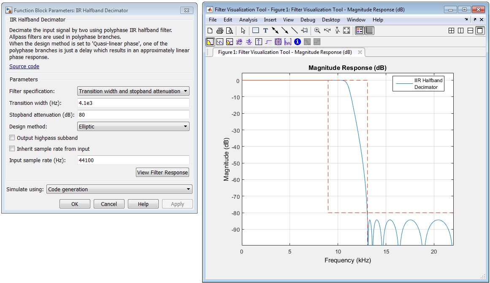Show Impulse Response analysis
490x283 pixels.
click(259, 42)
